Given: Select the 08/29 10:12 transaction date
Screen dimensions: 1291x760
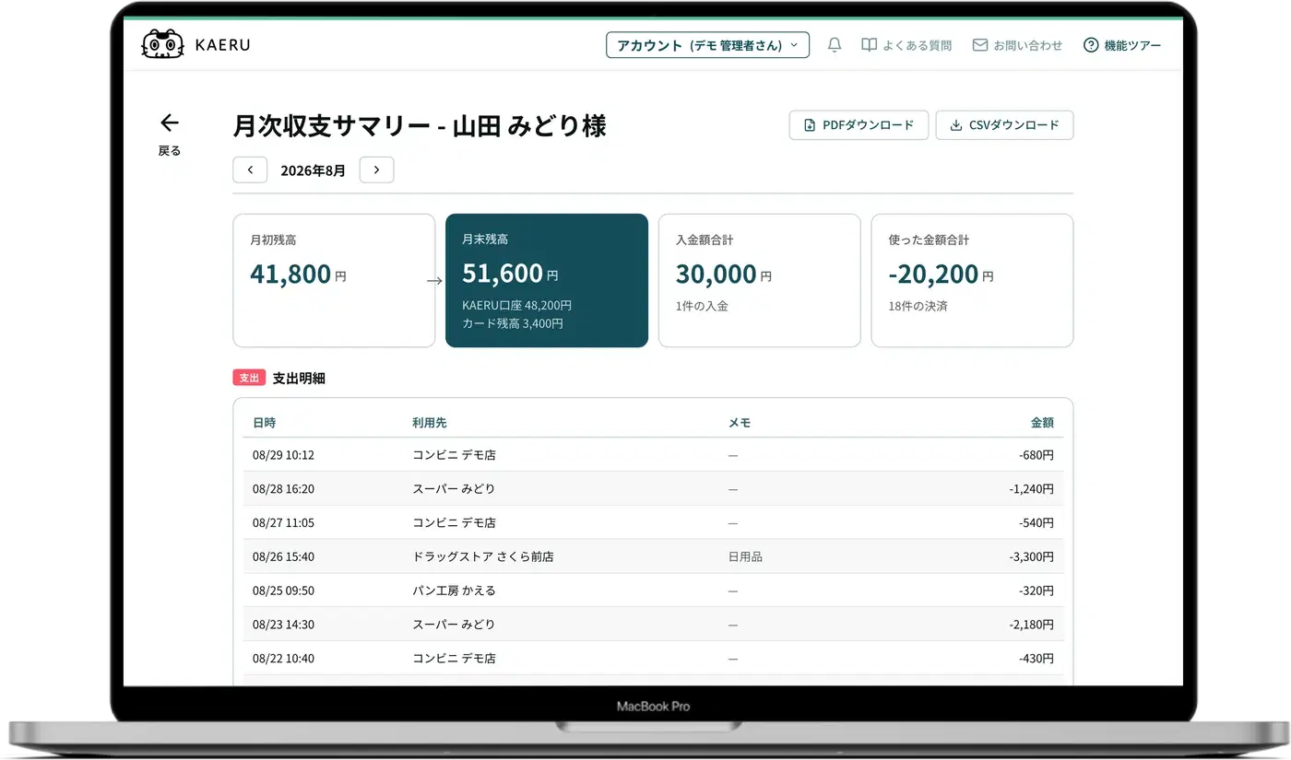Looking at the screenshot, I should (283, 455).
